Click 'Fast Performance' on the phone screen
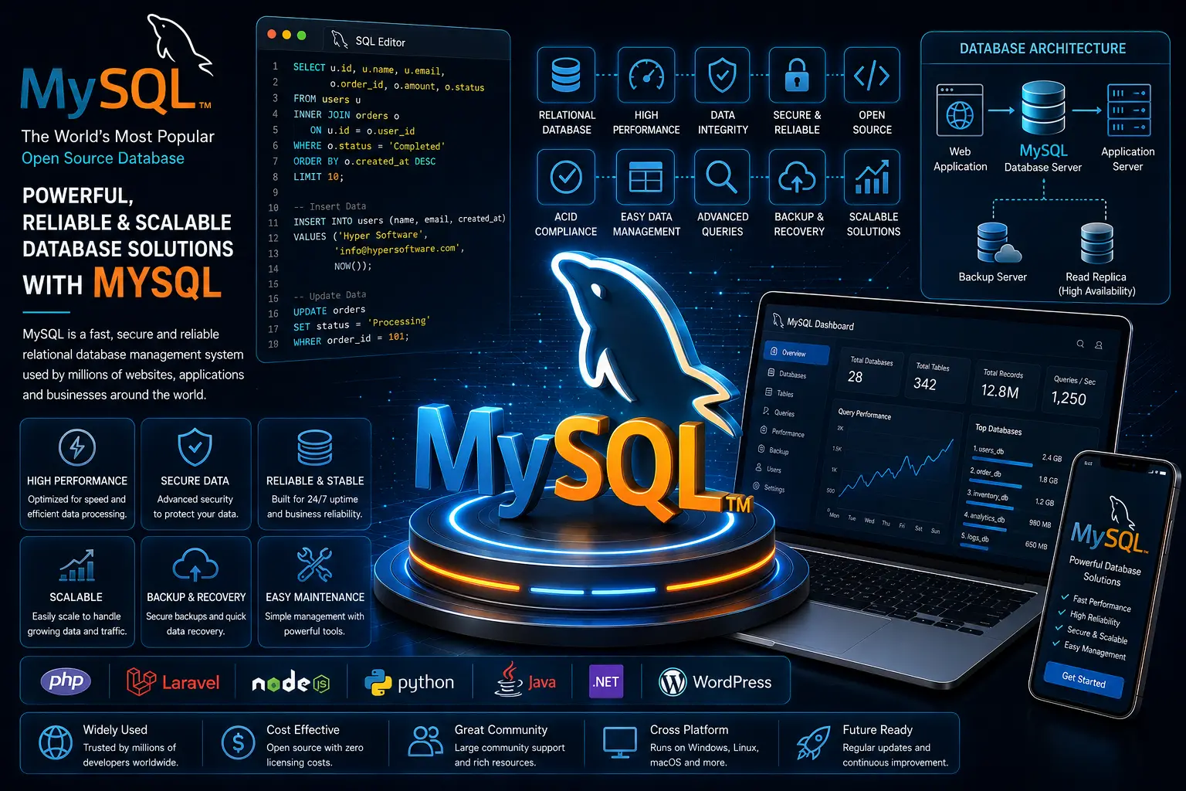 pyautogui.click(x=1102, y=603)
